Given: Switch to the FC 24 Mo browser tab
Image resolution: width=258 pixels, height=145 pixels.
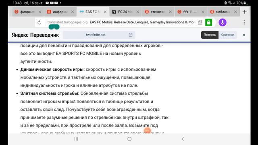Looking at the screenshot, I should (x=125, y=12).
